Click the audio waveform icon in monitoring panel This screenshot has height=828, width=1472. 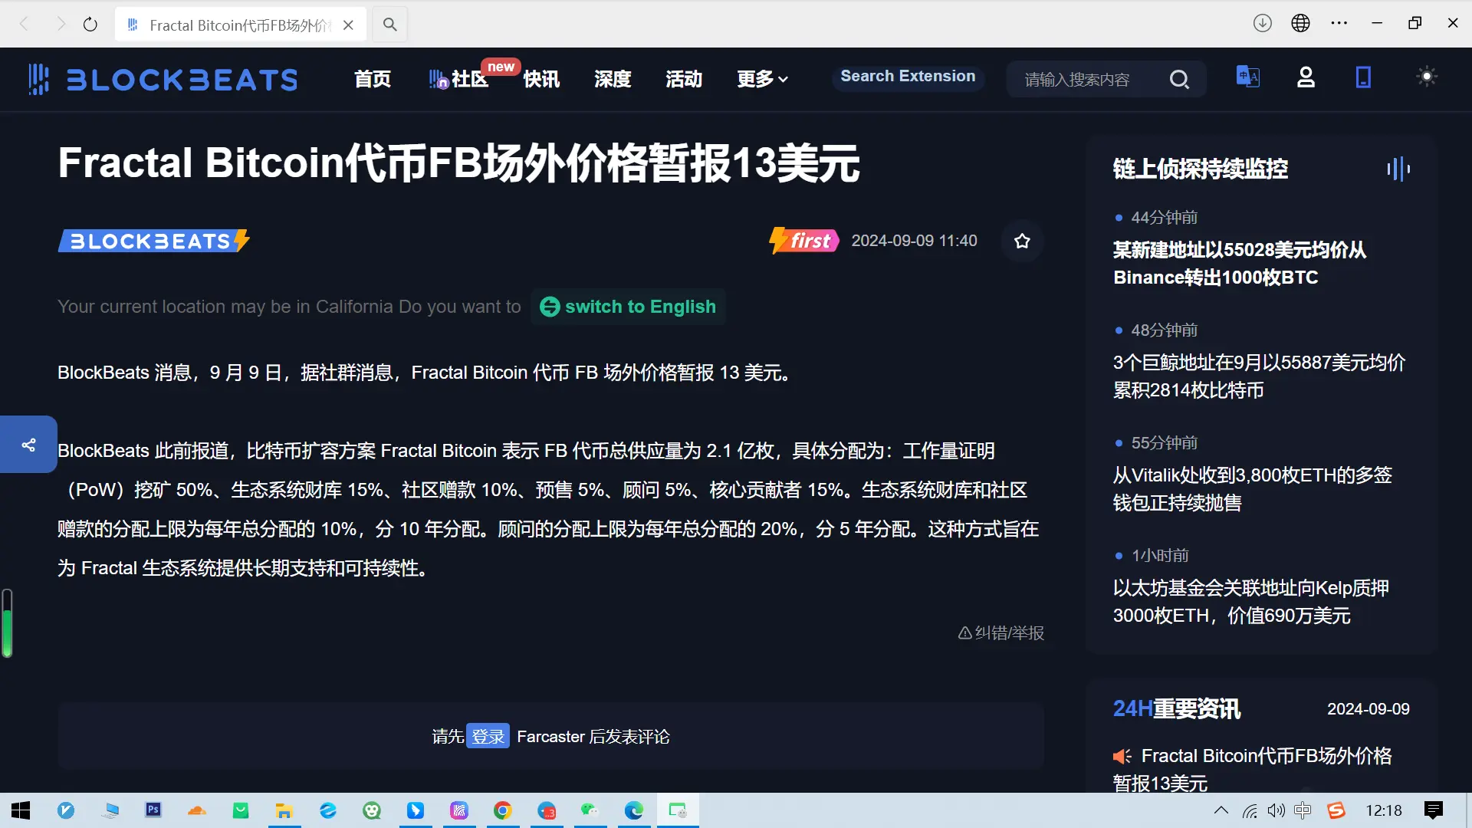(1398, 169)
